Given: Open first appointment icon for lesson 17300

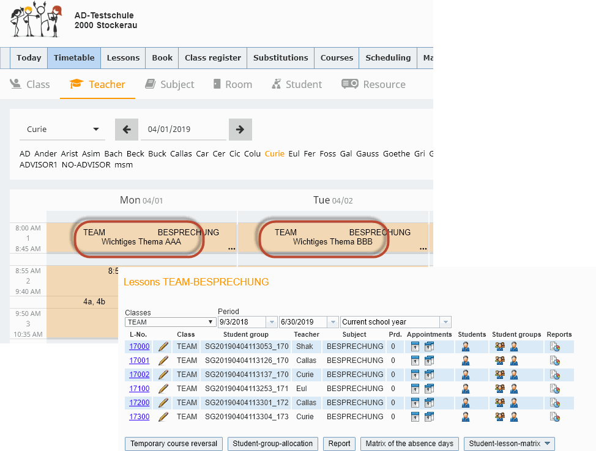Looking at the screenshot, I should coord(415,417).
